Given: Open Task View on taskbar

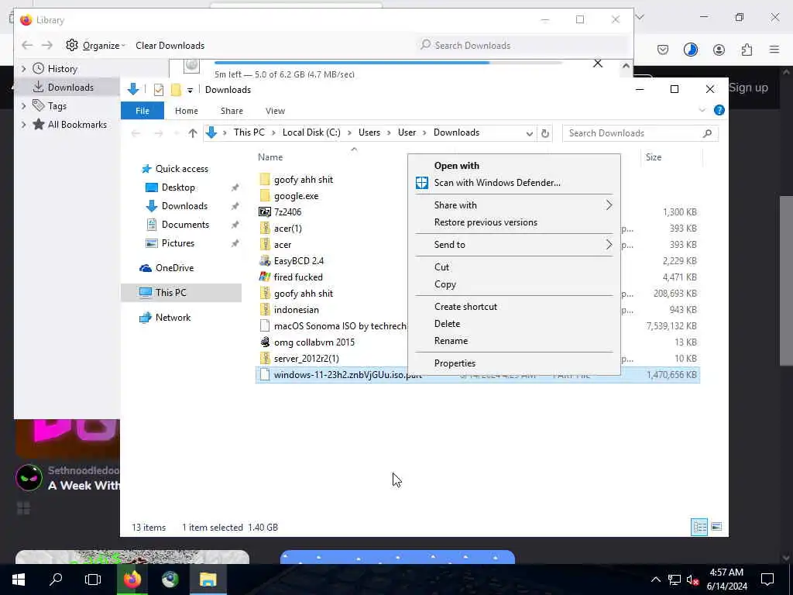Looking at the screenshot, I should tap(93, 580).
